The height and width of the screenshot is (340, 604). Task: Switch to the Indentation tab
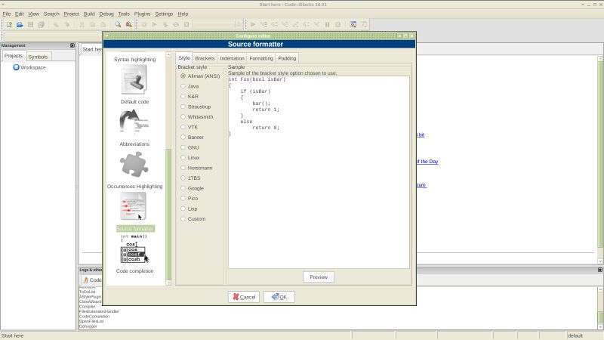click(232, 58)
